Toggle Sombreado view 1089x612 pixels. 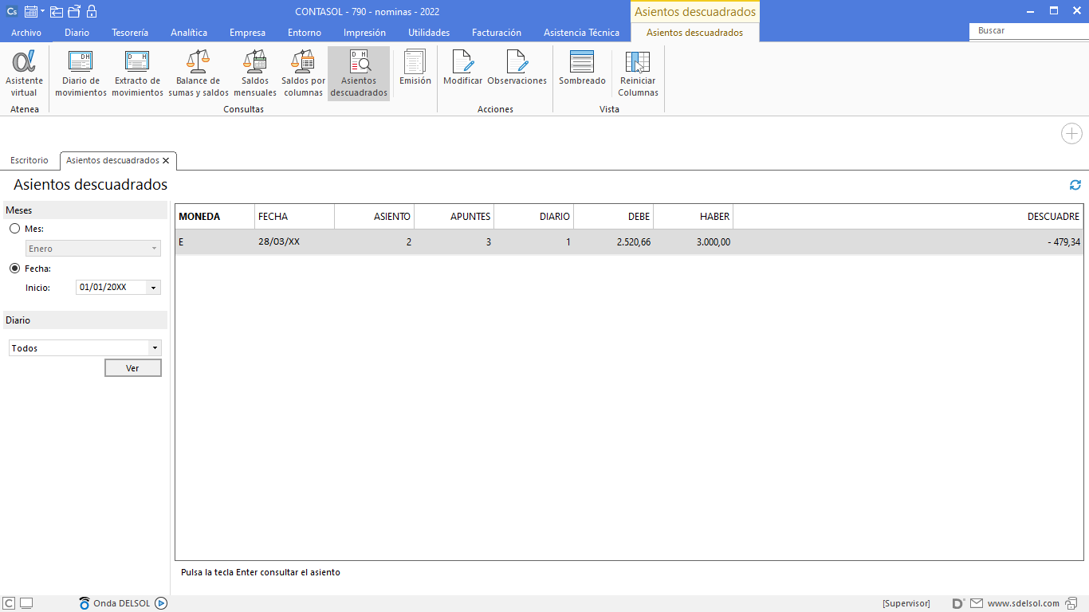(x=582, y=68)
